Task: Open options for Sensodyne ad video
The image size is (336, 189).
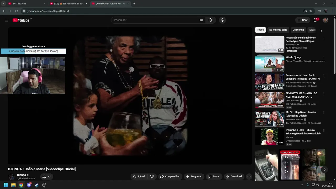Action: pos(324,38)
